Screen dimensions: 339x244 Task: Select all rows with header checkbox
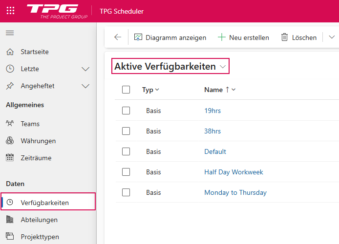pos(126,90)
